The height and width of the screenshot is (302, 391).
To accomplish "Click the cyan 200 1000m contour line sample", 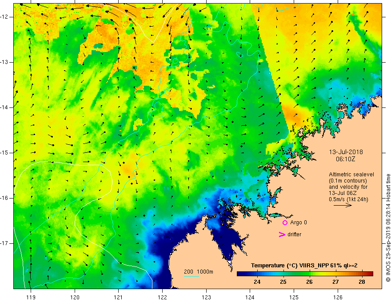I will click(x=191, y=276).
